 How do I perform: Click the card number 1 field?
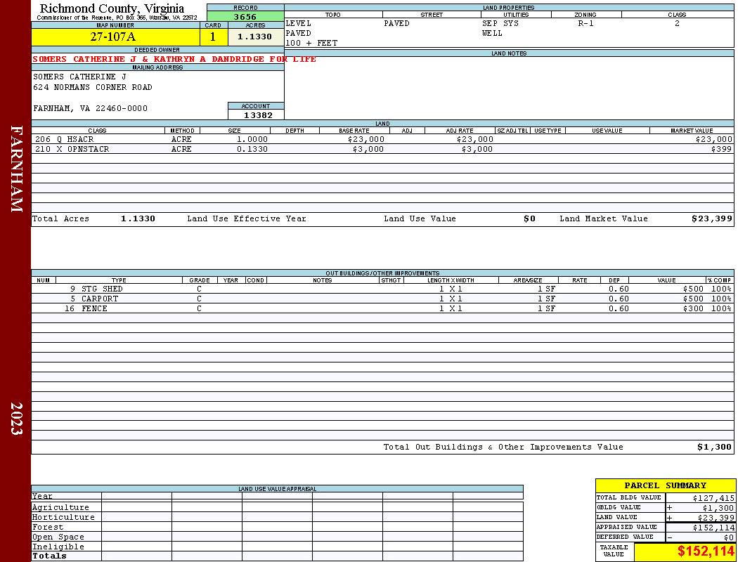pyautogui.click(x=213, y=37)
